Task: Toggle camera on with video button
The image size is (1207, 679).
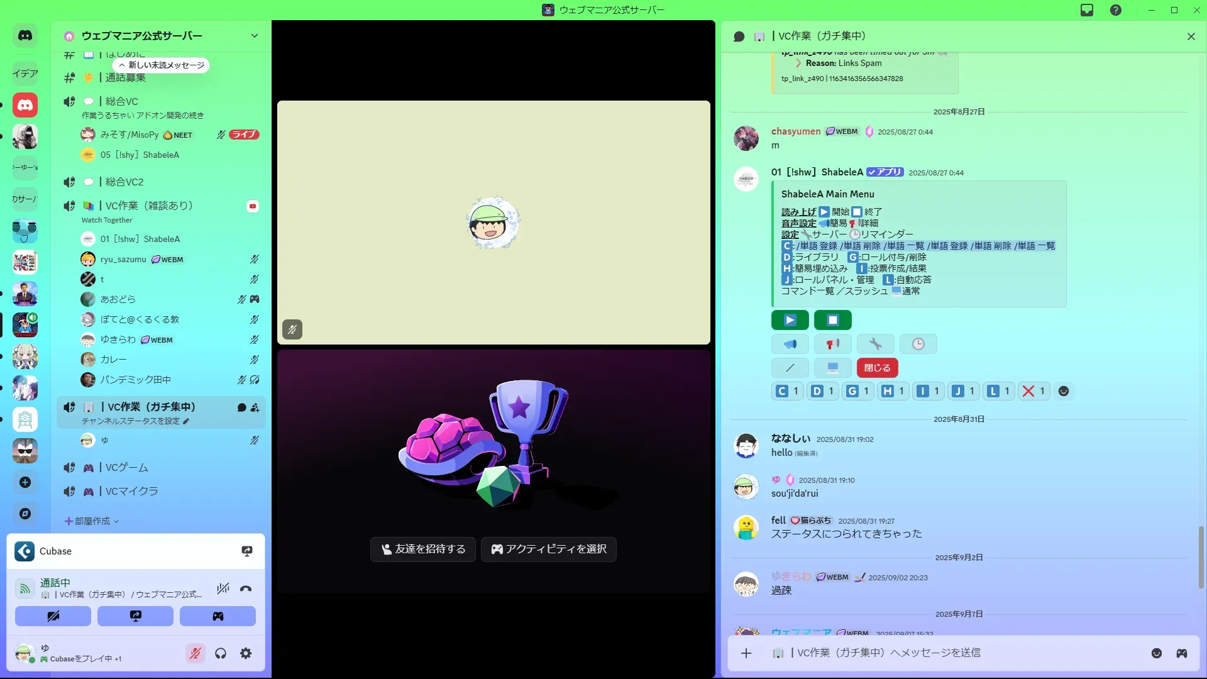Action: (53, 616)
